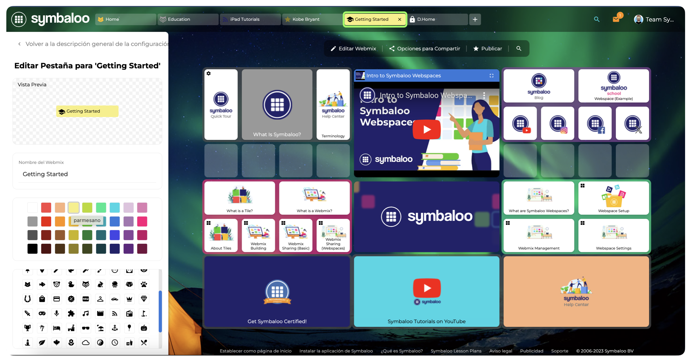Switch to the D.Home tab
This screenshot has width=689, height=360.
438,19
